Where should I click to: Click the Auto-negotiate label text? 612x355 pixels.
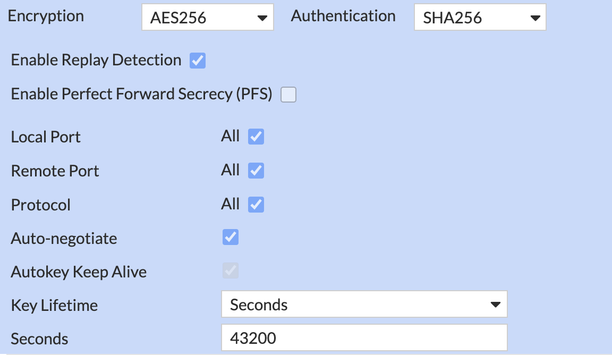point(64,238)
